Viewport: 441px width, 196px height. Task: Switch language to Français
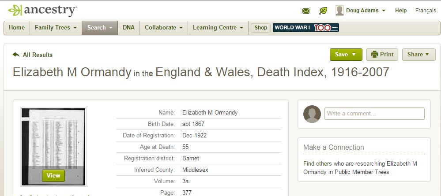(x=426, y=11)
